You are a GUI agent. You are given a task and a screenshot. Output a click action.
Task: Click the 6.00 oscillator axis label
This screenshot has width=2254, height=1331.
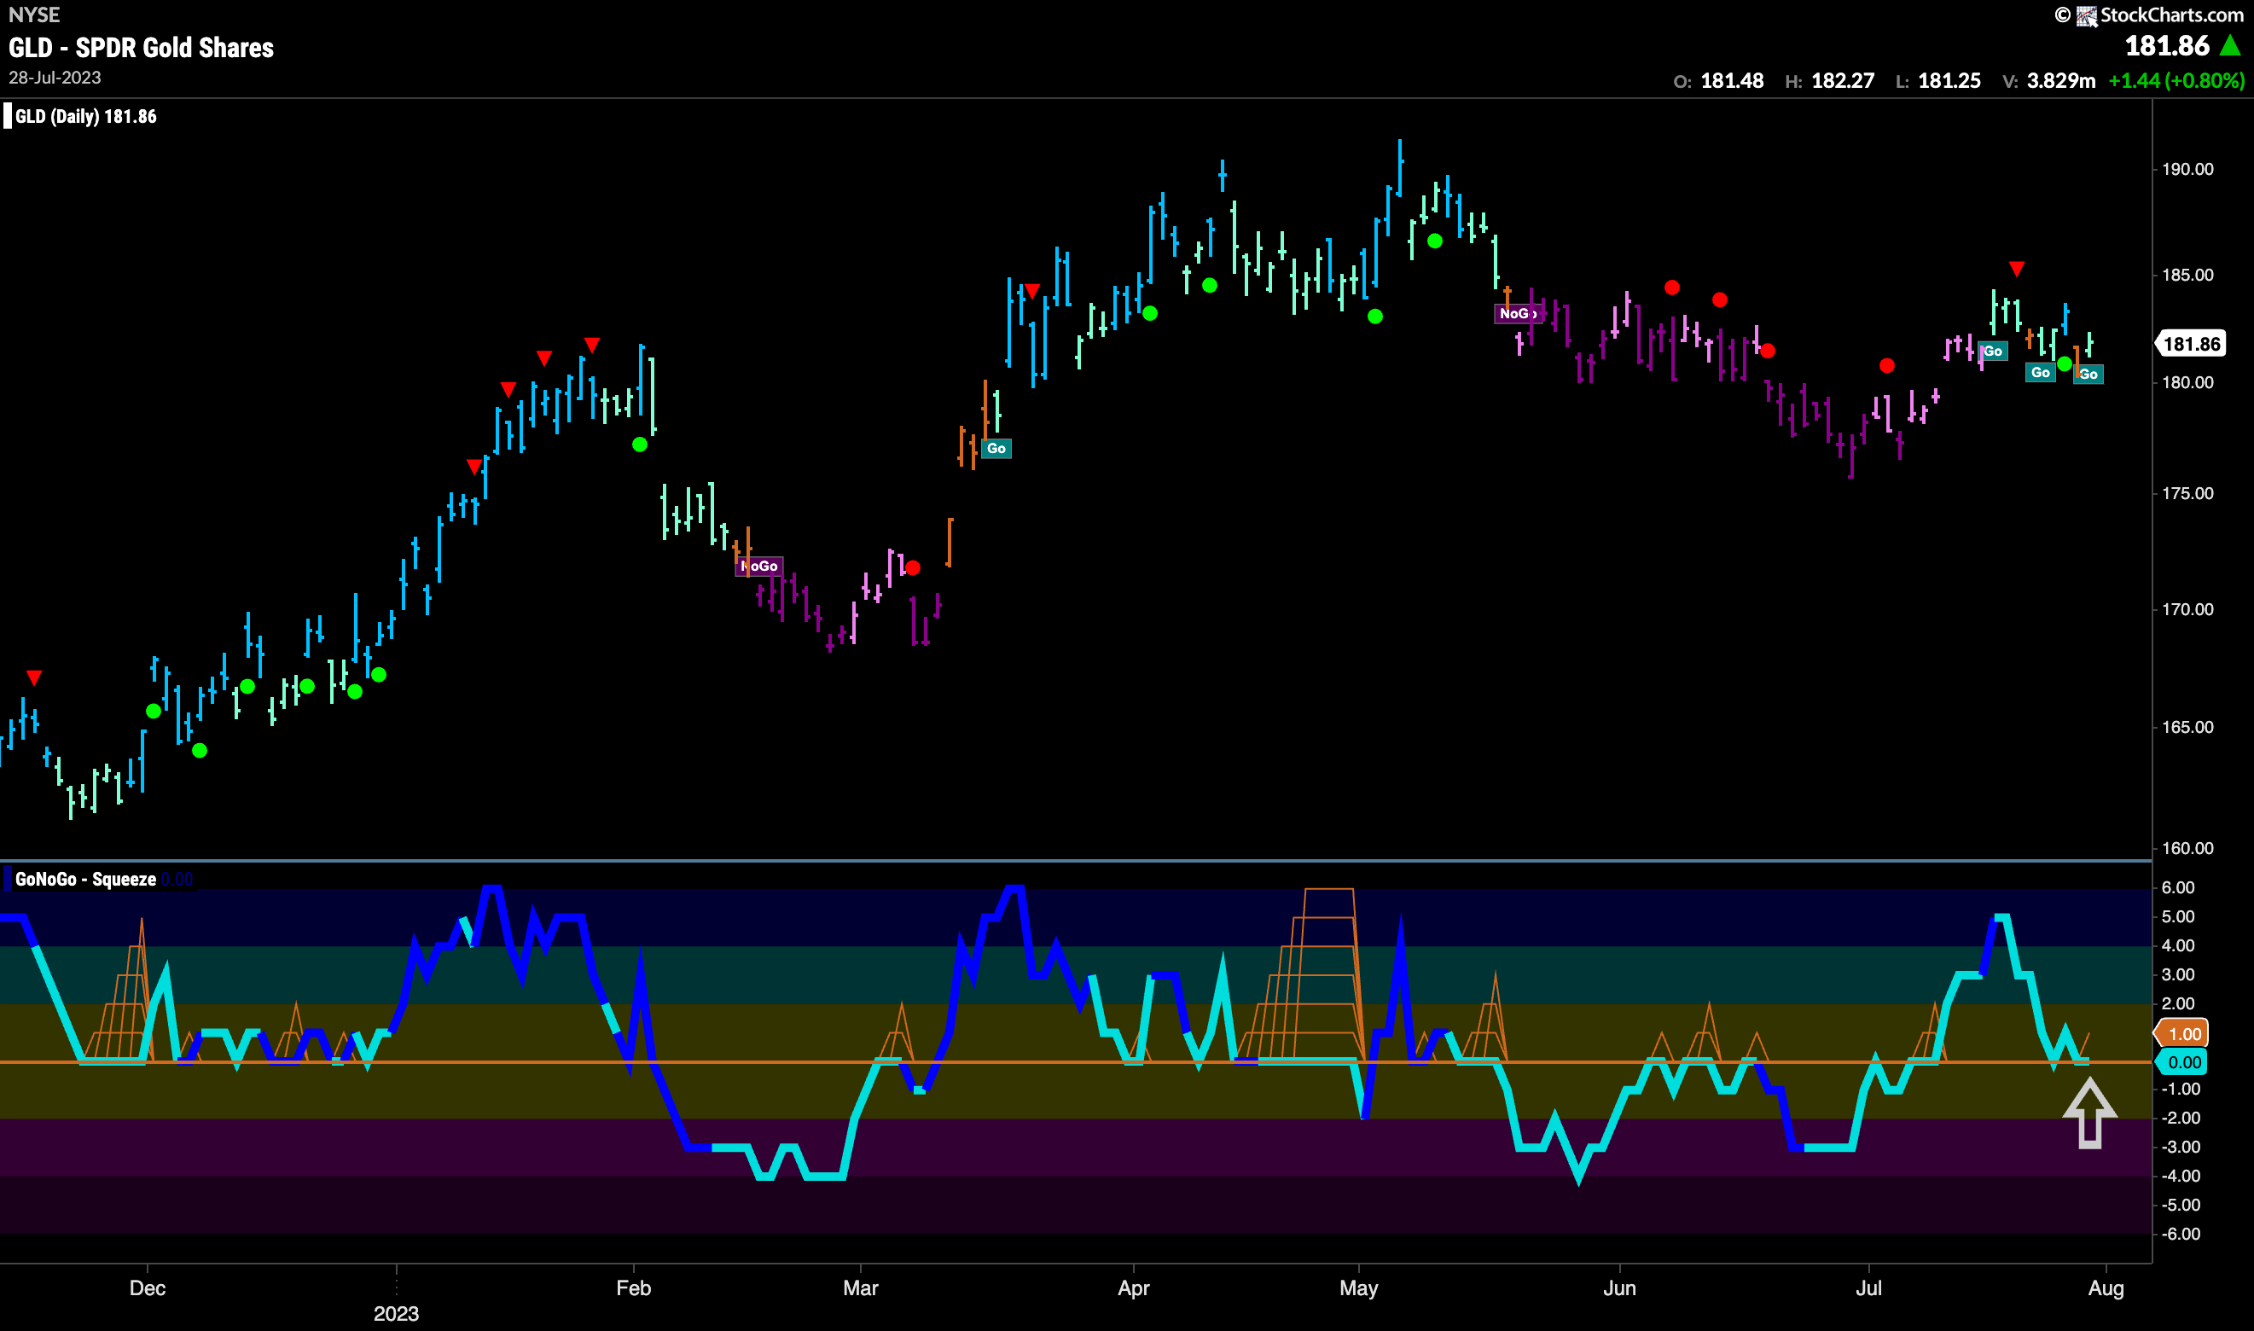coord(2179,888)
